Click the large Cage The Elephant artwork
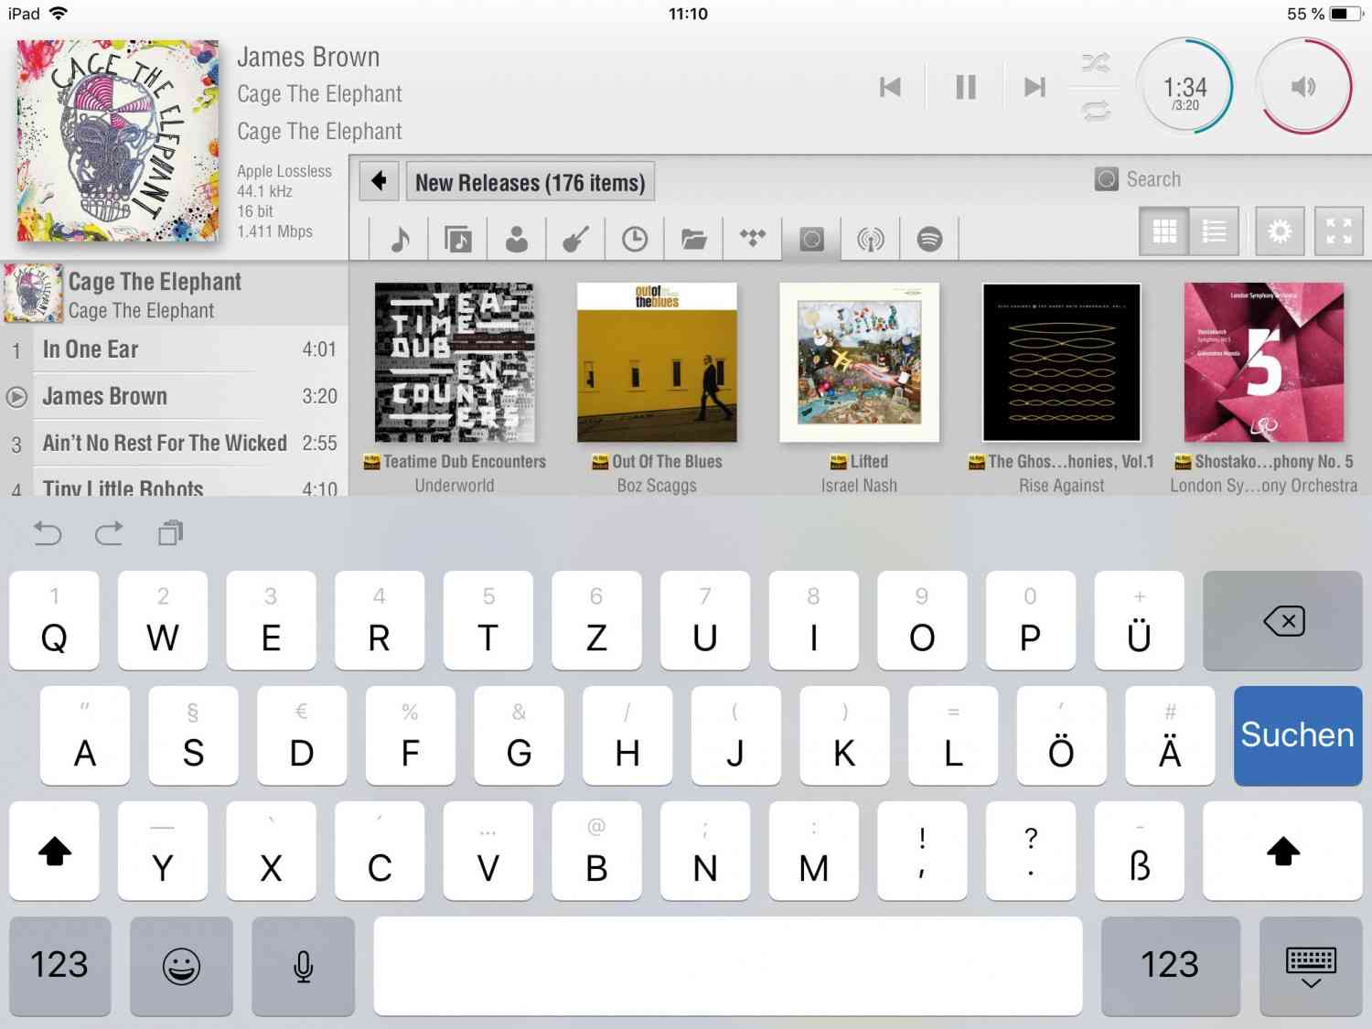 click(117, 141)
